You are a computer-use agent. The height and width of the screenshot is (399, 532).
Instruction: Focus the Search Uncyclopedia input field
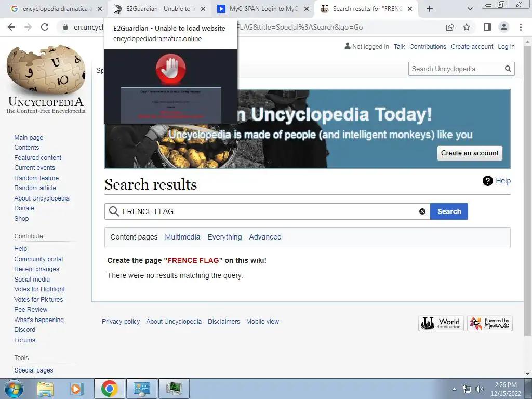456,69
